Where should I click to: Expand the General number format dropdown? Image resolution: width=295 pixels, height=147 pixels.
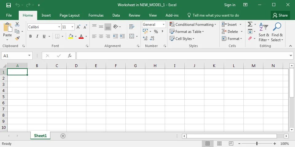point(163,25)
